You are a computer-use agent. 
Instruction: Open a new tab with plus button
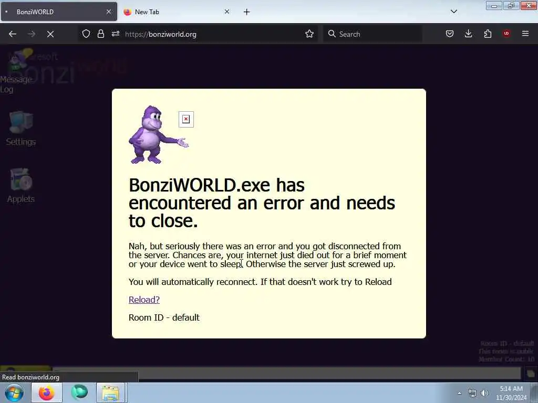point(247,12)
